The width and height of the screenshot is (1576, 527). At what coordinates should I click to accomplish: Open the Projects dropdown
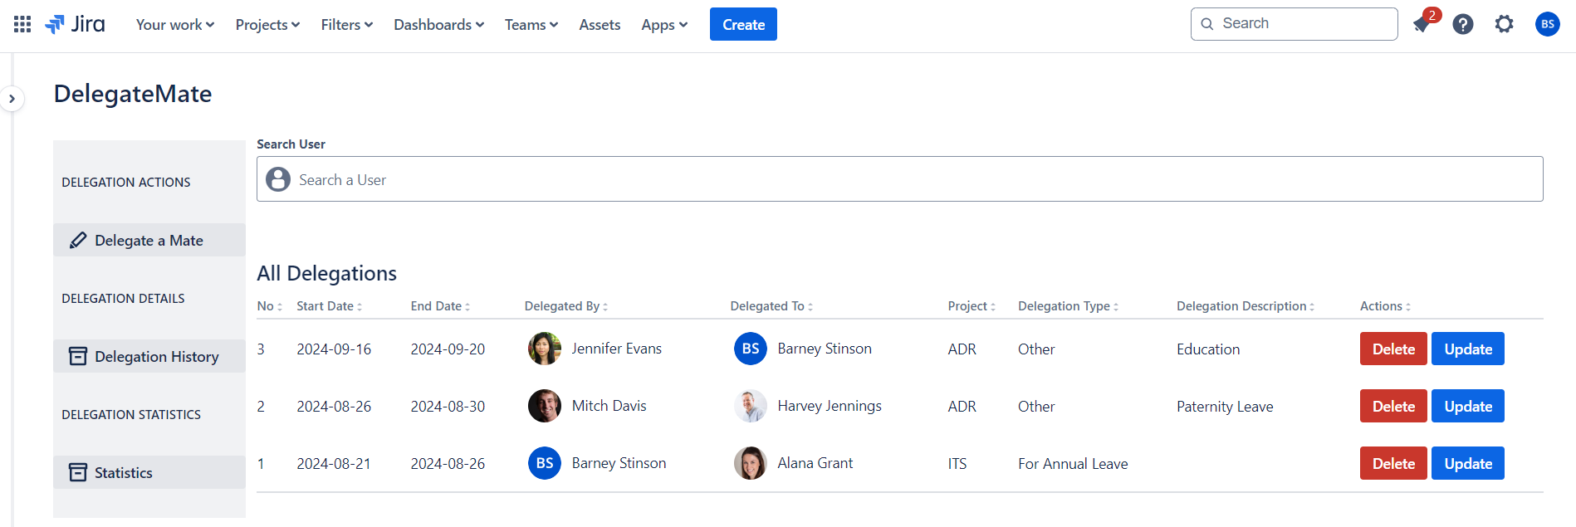click(267, 25)
